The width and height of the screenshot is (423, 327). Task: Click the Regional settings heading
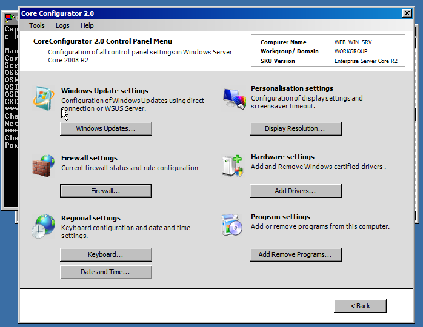91,218
